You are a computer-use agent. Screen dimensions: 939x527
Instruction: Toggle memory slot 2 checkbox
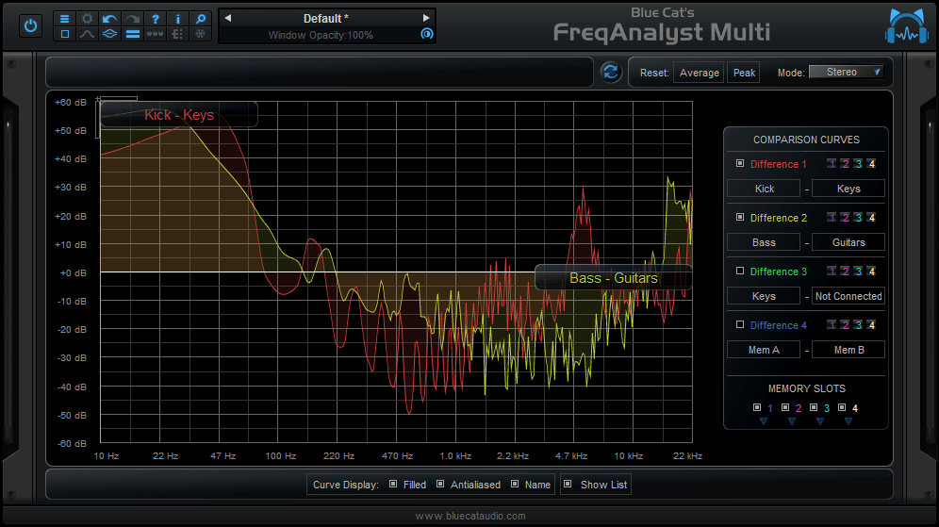(x=785, y=407)
